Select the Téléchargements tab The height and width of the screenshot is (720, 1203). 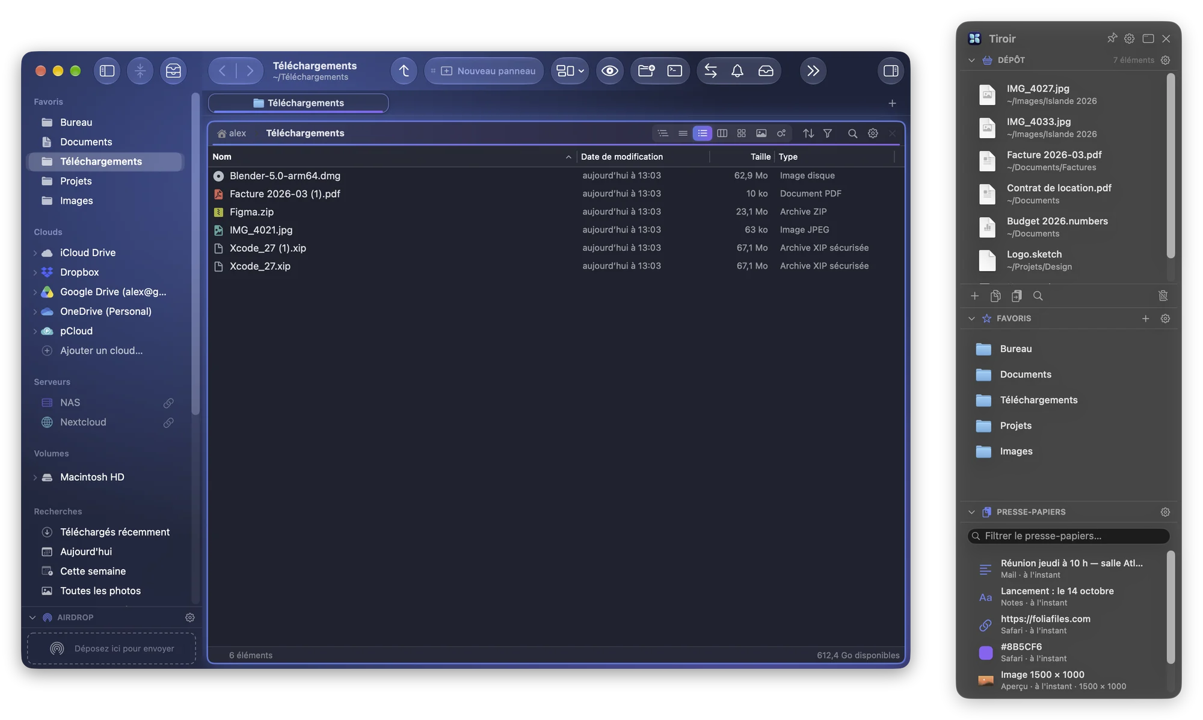298,103
